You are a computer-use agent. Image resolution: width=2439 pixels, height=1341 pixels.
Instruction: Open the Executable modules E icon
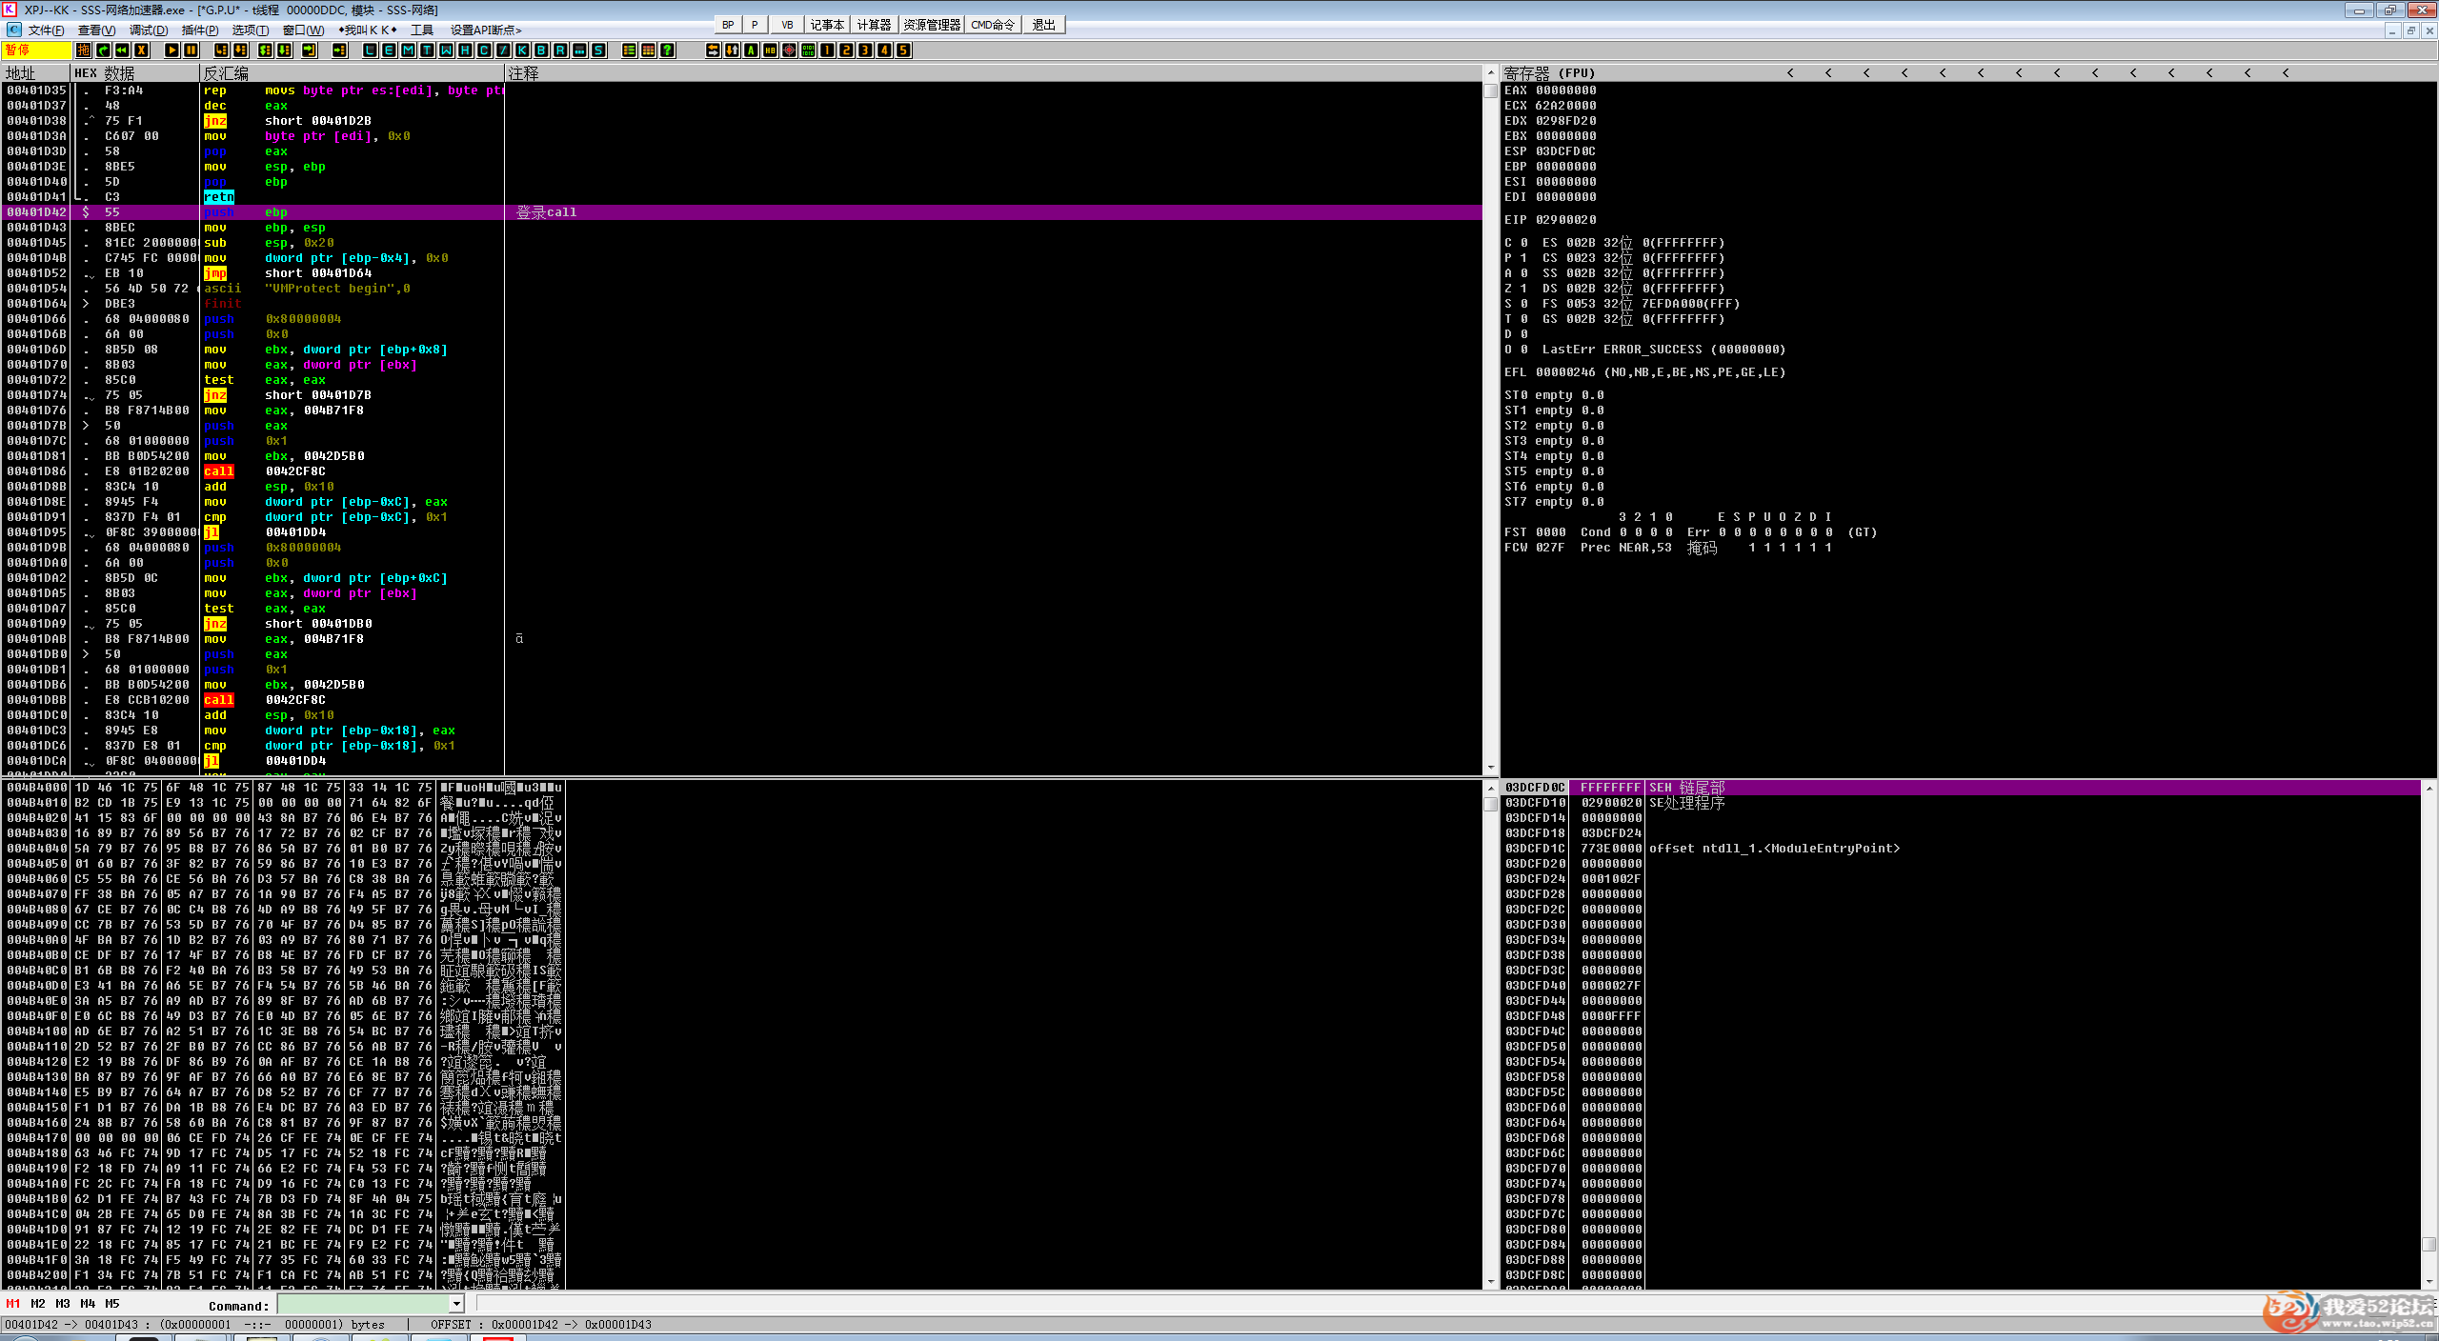(389, 50)
